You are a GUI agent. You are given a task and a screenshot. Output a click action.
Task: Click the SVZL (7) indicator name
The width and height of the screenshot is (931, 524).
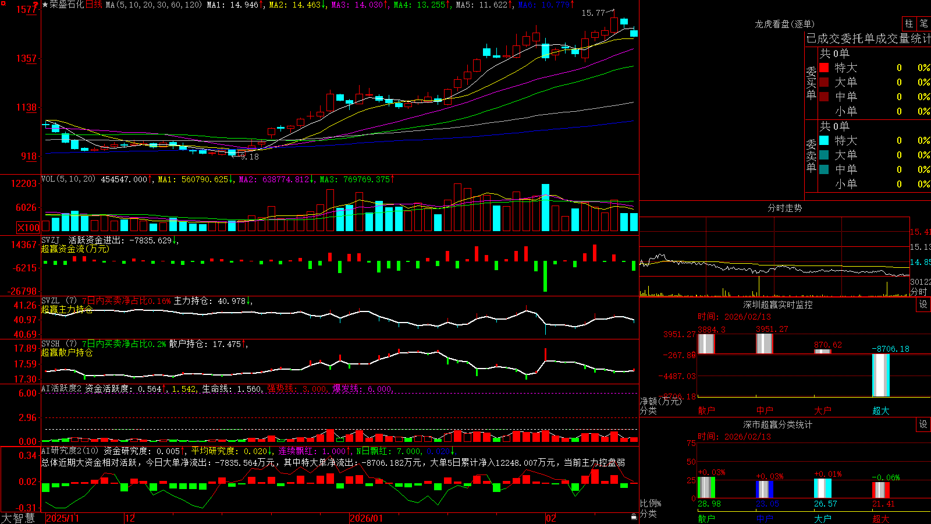pyautogui.click(x=59, y=301)
